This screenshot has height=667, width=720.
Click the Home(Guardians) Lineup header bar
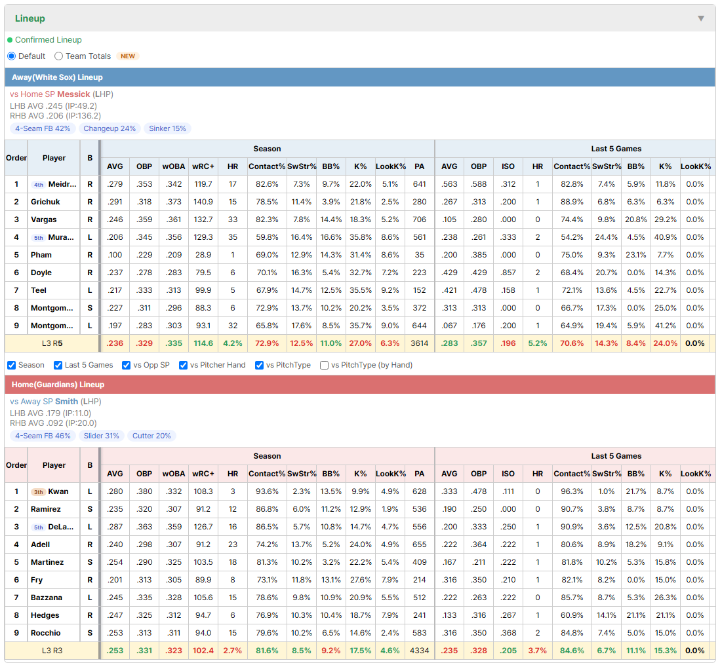coord(360,385)
